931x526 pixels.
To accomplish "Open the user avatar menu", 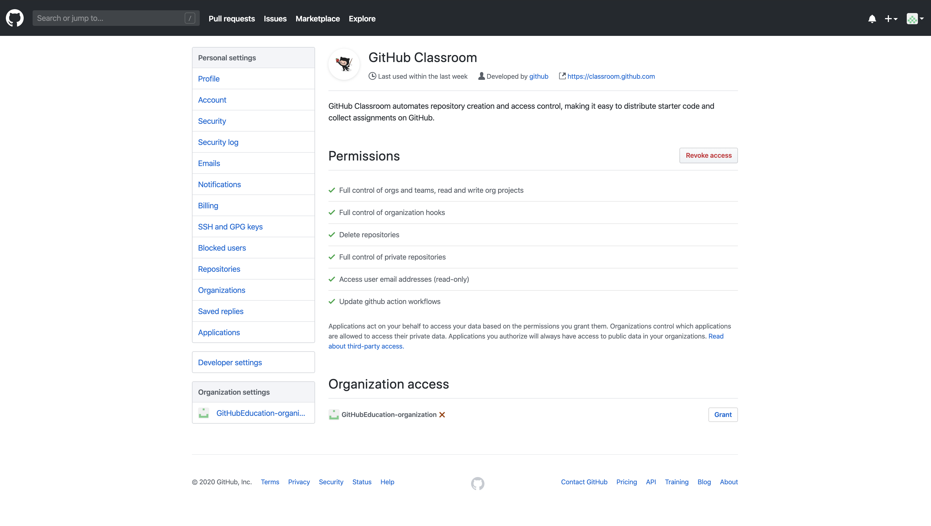I will coord(915,19).
